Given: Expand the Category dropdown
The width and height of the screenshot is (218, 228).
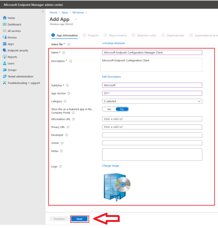Looking at the screenshot, I should (152, 101).
